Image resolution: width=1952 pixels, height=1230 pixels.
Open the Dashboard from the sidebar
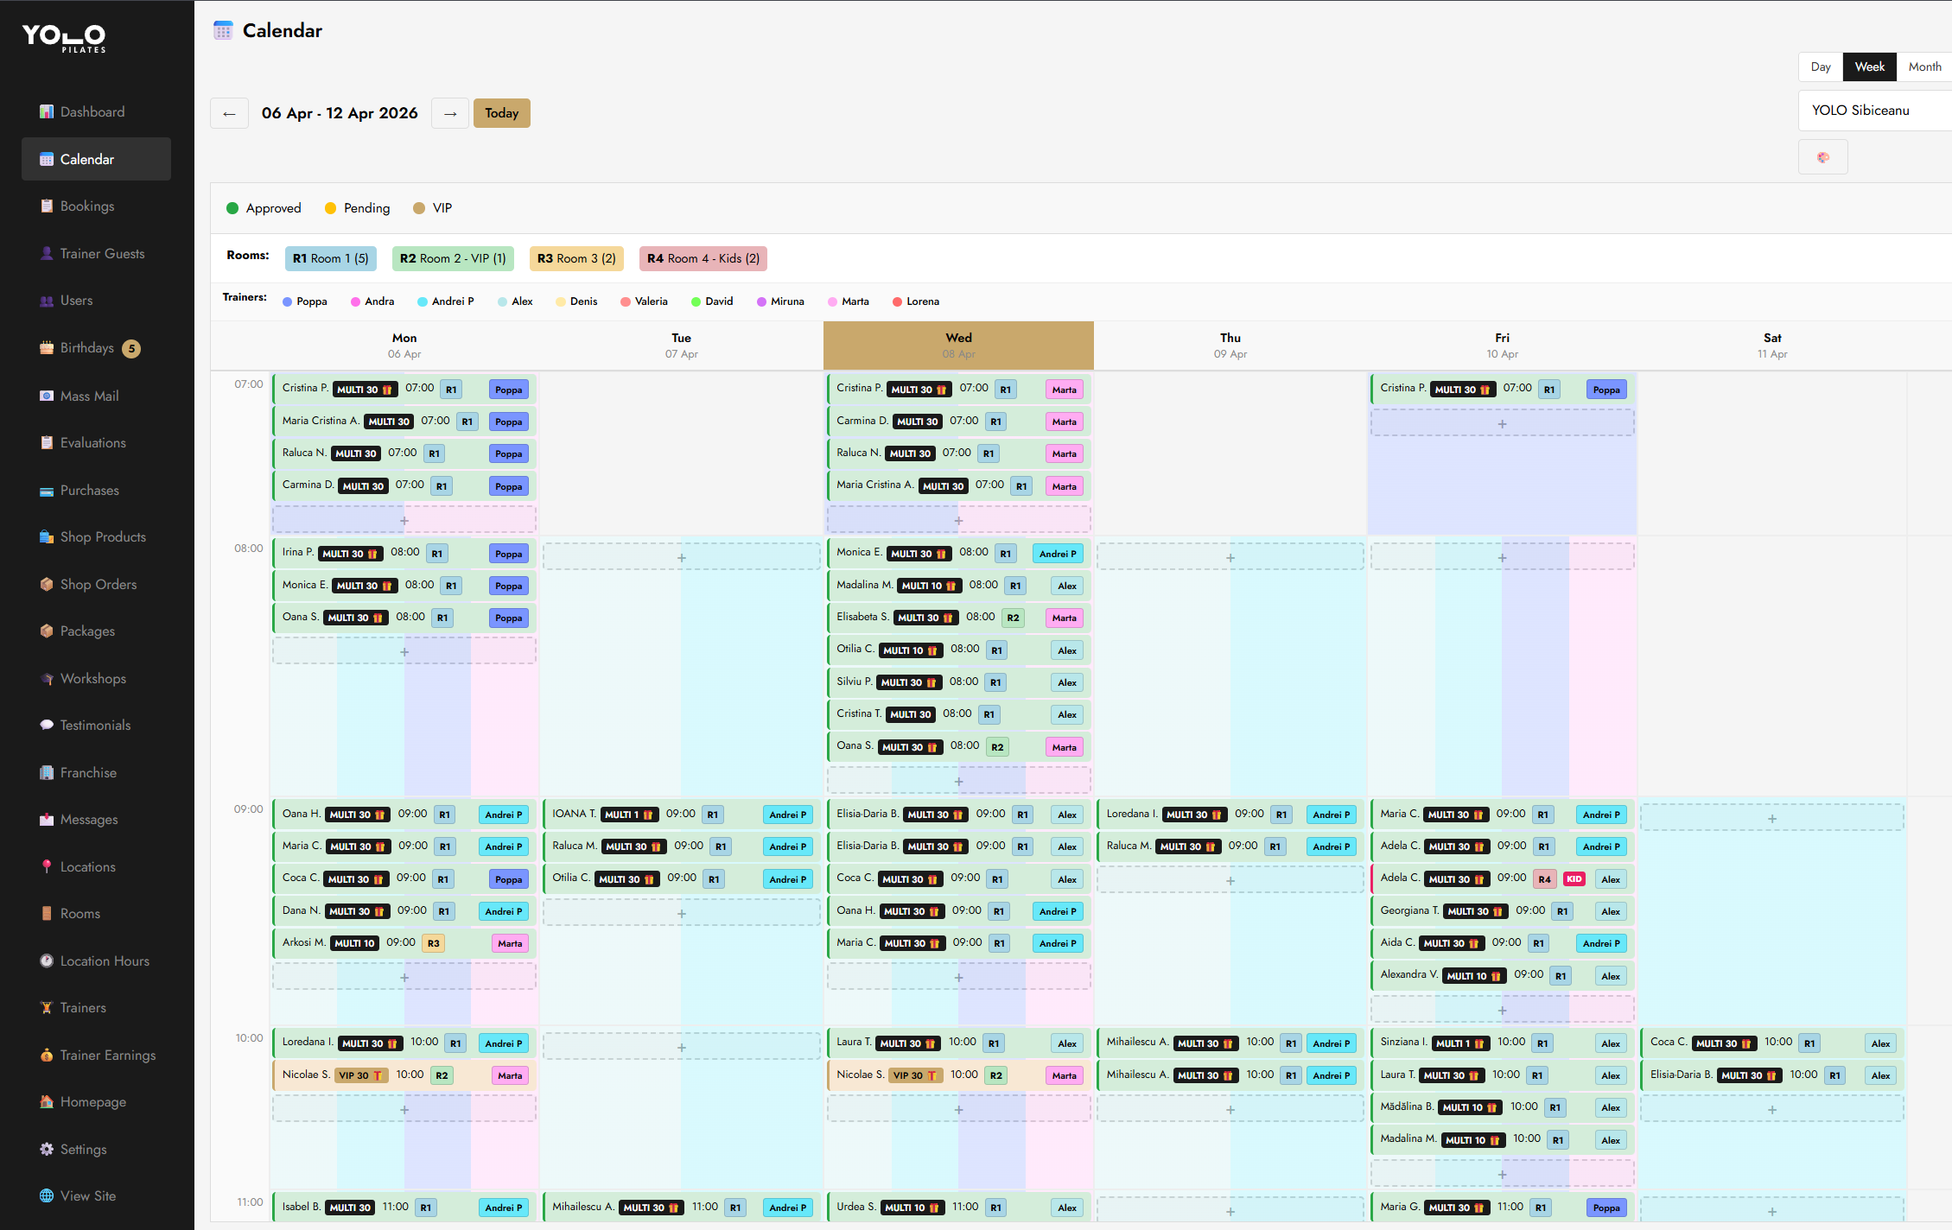tap(92, 111)
